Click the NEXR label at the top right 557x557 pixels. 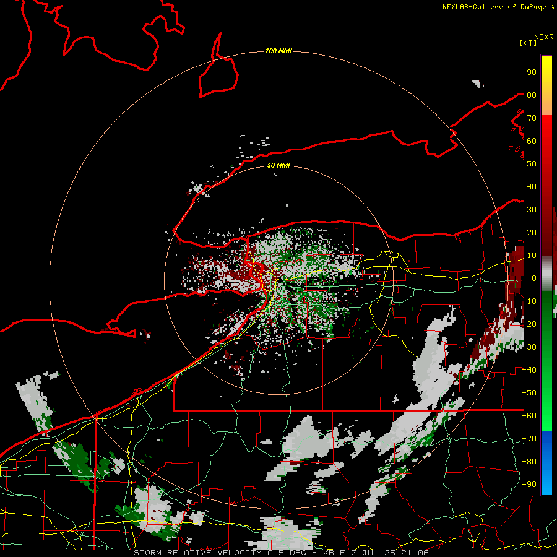click(544, 37)
